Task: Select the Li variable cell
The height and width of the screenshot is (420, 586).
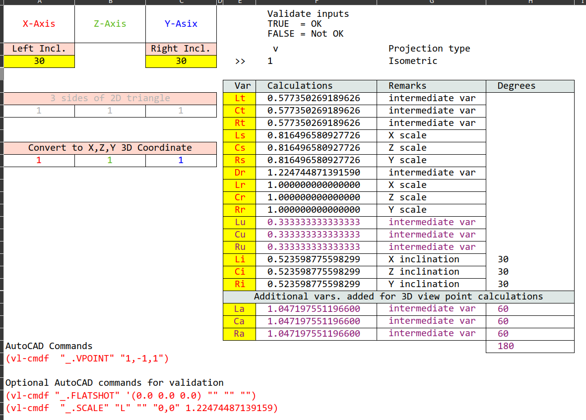Action: click(x=240, y=259)
